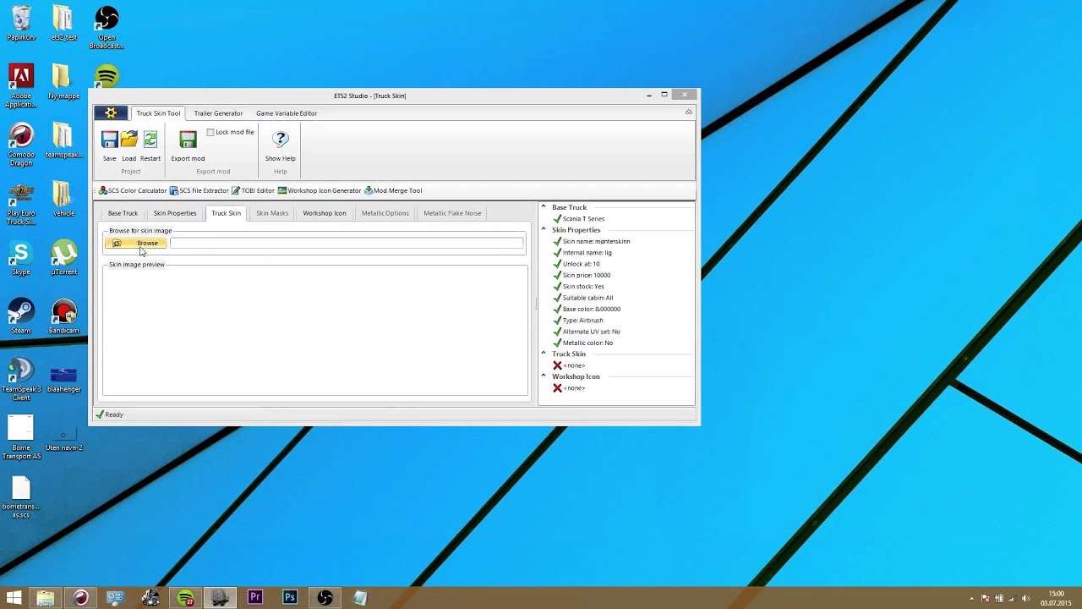
Task: Launch SCS Color Calculator tool
Action: (133, 190)
